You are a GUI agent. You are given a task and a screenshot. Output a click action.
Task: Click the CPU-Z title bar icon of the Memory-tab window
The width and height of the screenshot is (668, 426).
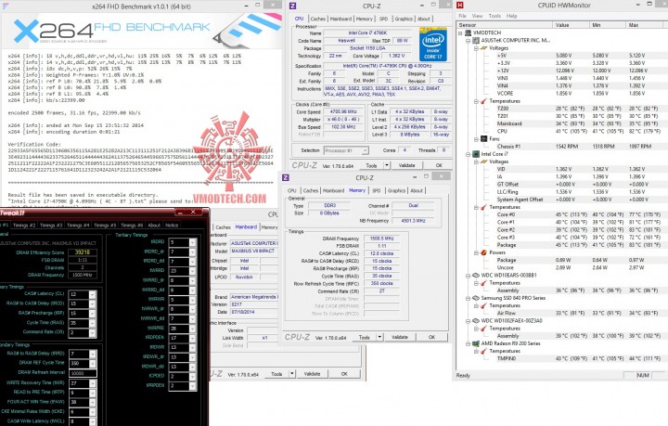[286, 177]
